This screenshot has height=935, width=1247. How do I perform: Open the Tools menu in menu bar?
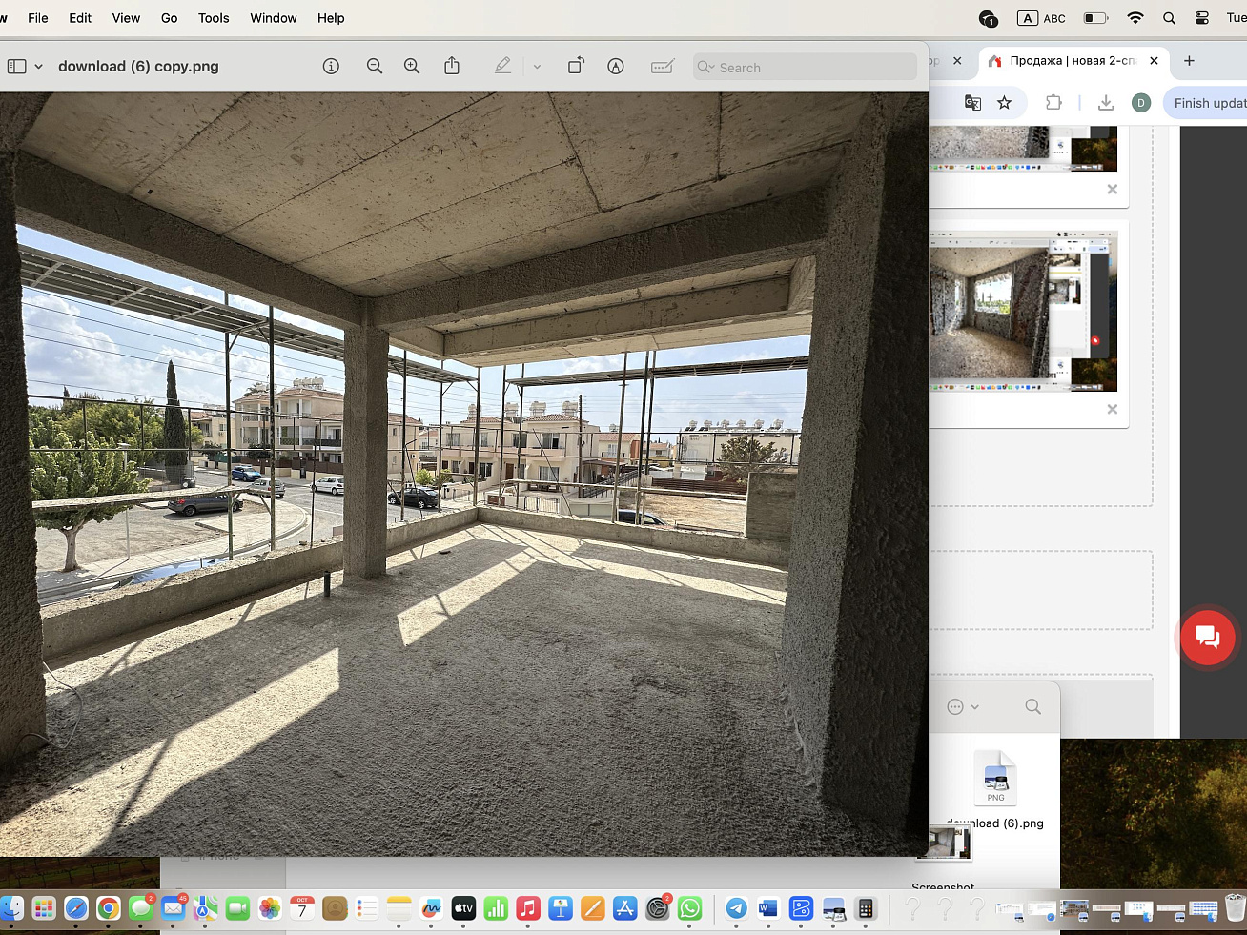coord(214,18)
